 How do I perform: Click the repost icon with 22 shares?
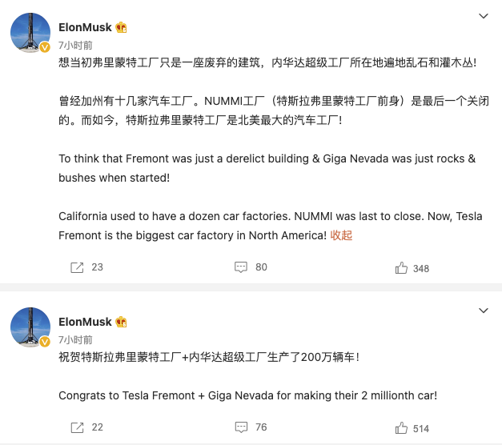[78, 427]
